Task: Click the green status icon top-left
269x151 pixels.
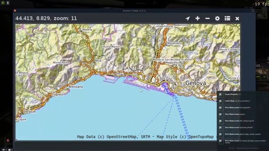Action: [x=3, y=3]
